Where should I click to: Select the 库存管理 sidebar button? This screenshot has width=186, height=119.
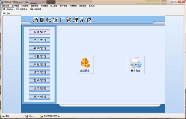(39, 64)
